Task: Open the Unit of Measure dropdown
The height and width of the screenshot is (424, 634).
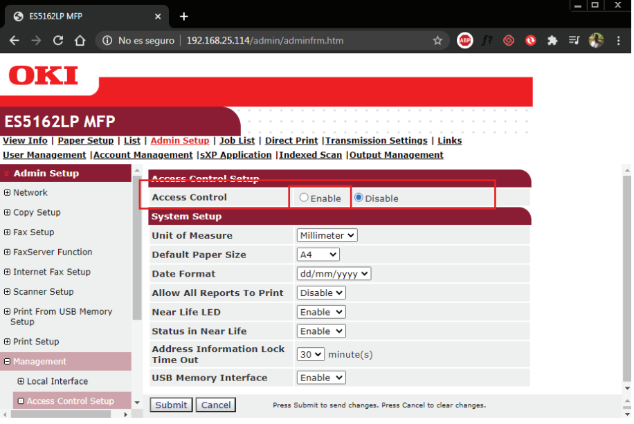Action: click(x=327, y=236)
